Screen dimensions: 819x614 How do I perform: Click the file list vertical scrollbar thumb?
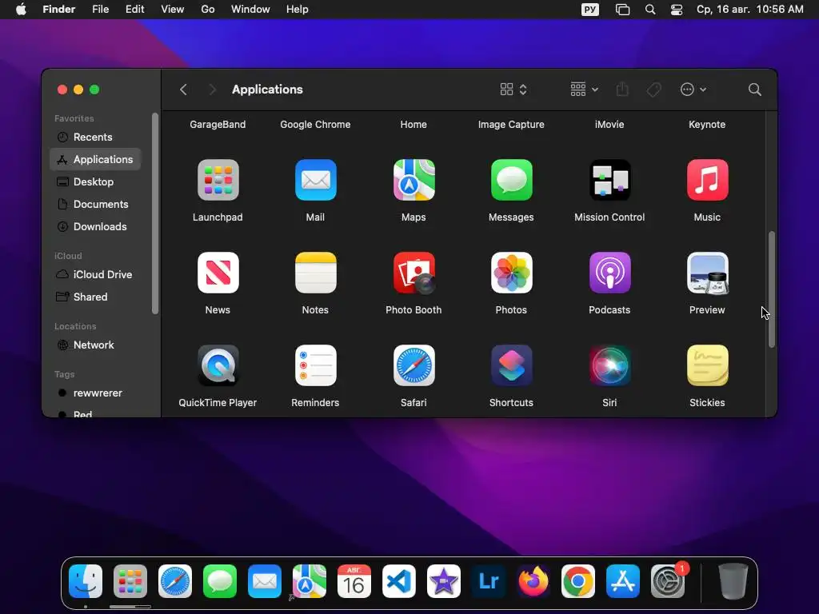point(772,289)
